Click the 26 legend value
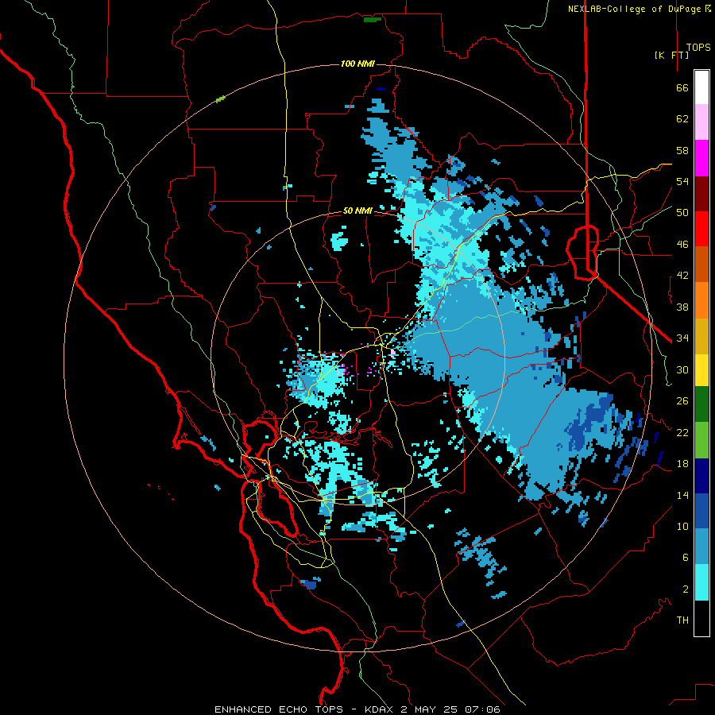This screenshot has width=715, height=715. pyautogui.click(x=682, y=401)
